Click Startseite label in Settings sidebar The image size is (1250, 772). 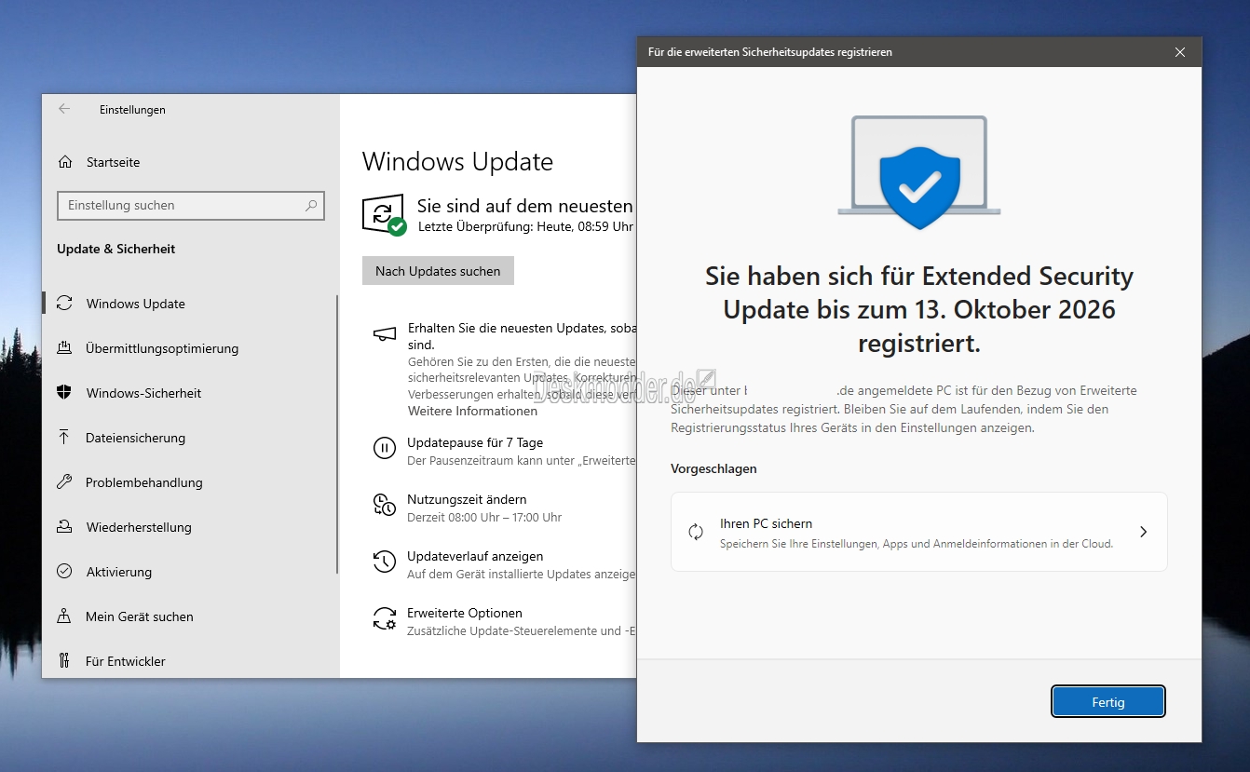[114, 162]
